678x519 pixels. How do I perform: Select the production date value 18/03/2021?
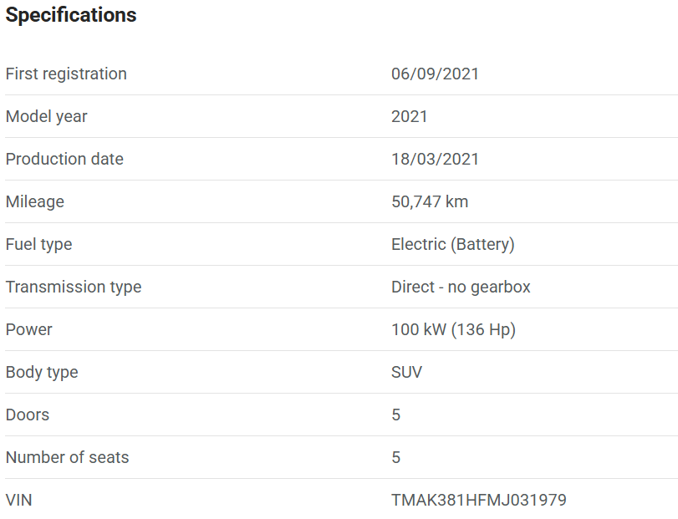(435, 159)
